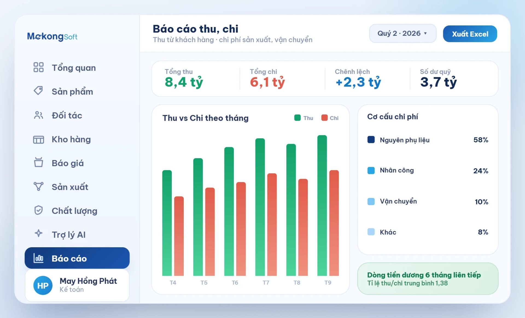
Task: Click the Chất lượng shield icon
Action: 39,210
